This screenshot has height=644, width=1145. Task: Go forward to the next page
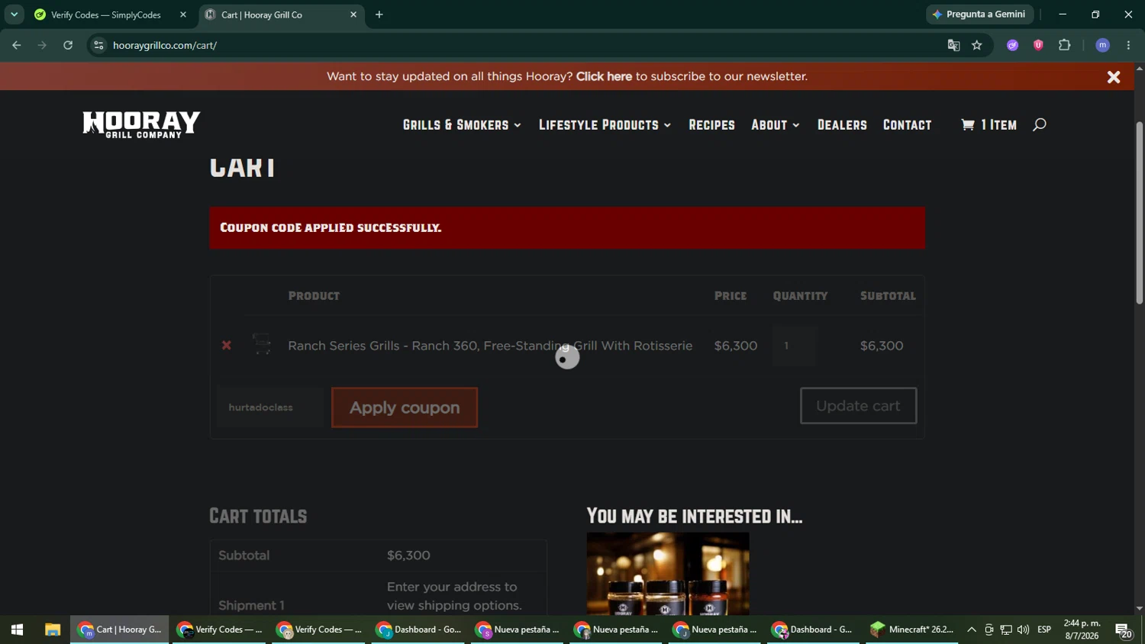pos(43,46)
